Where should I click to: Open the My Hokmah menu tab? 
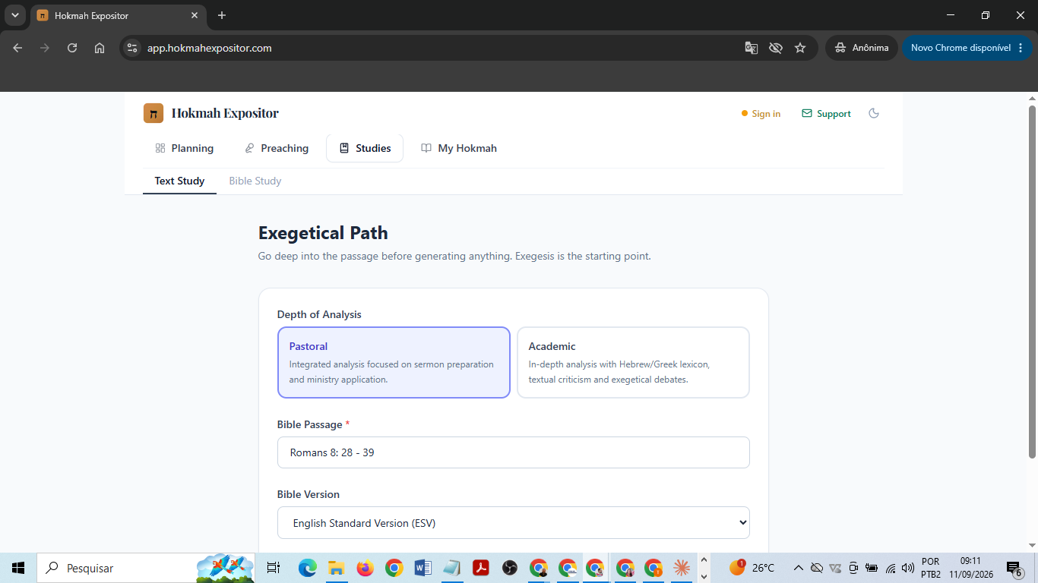pos(459,148)
